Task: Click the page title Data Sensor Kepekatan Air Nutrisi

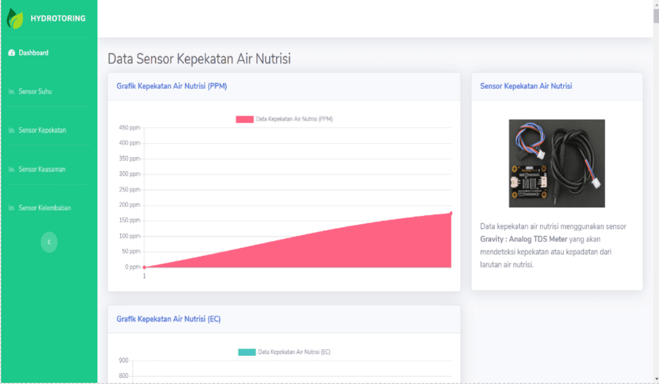Action: (x=199, y=59)
